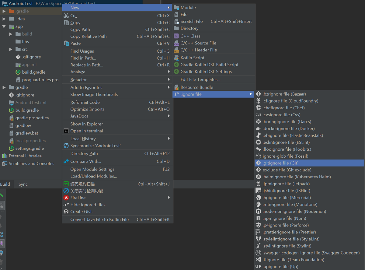Image resolution: width=365 pixels, height=270 pixels.
Task: Select Directory in New submenu
Action: [x=214, y=28]
